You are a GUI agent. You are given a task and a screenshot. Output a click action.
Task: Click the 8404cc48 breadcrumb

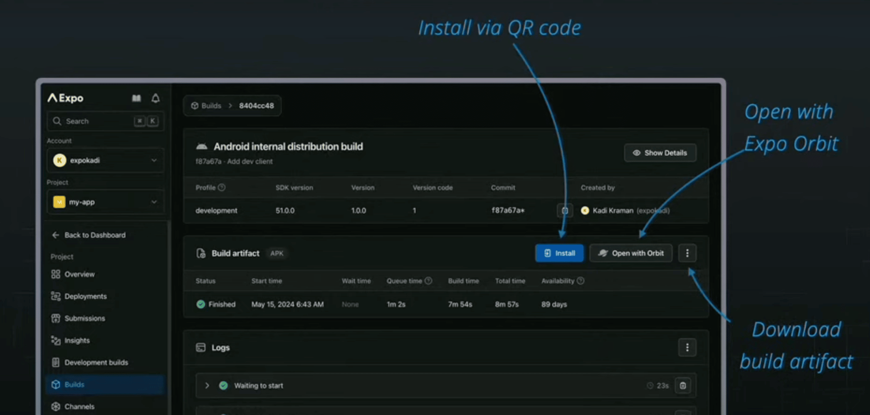[x=256, y=106]
